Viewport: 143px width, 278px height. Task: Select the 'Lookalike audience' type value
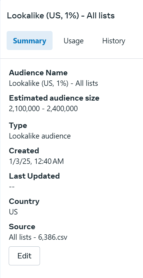click(40, 136)
